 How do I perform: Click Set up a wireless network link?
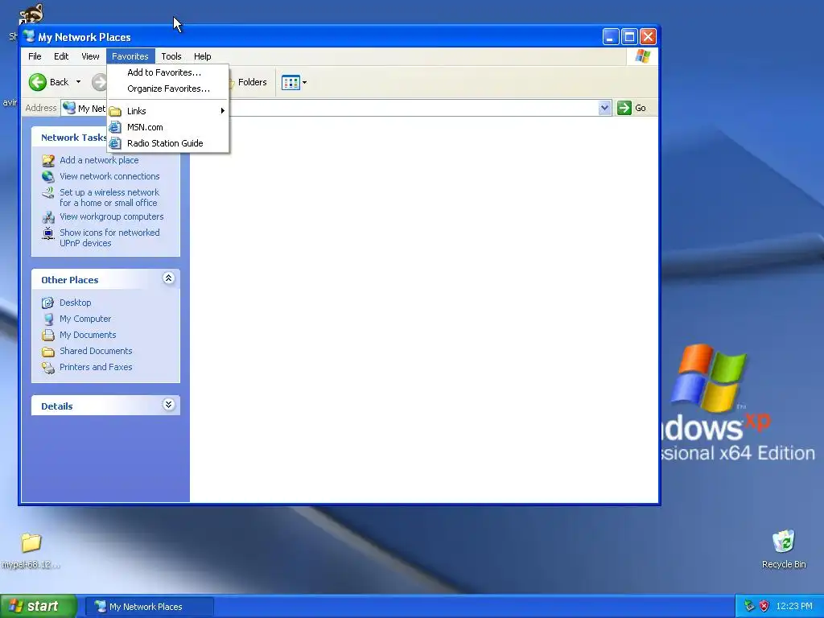click(109, 198)
